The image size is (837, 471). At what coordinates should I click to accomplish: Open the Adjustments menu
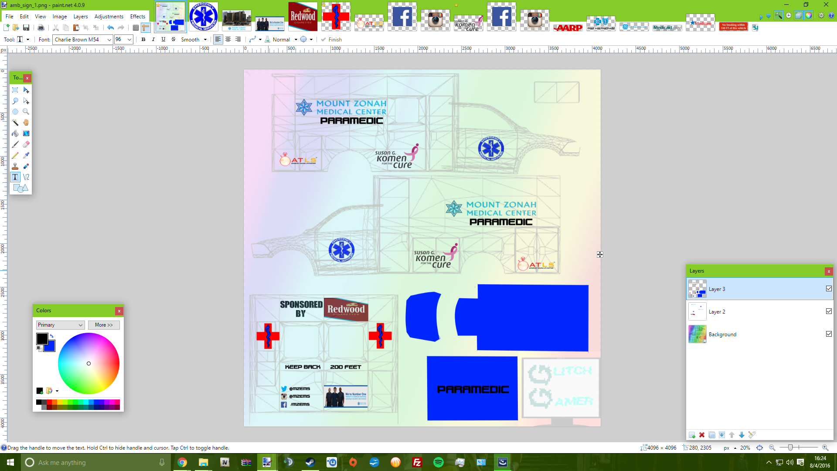(109, 17)
